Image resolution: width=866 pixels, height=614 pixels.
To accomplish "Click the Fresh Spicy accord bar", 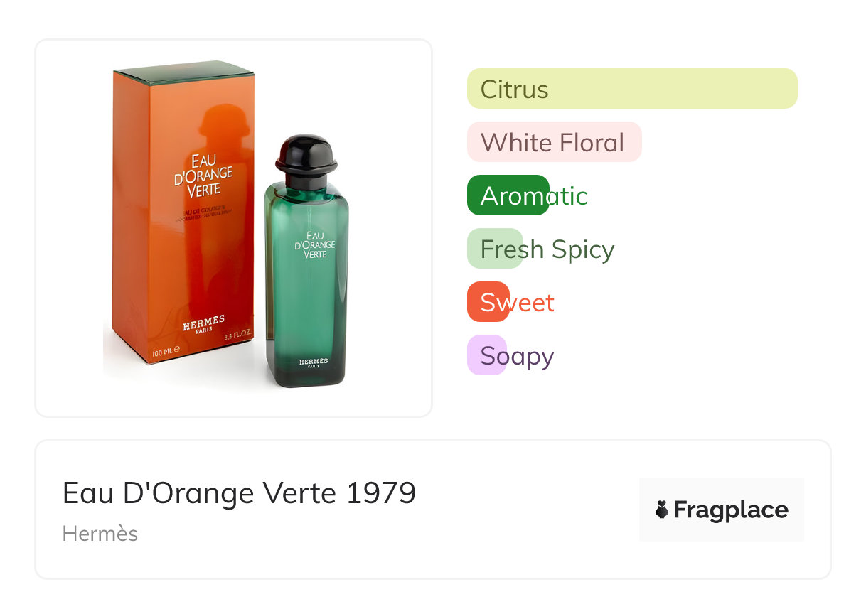I will [x=495, y=249].
